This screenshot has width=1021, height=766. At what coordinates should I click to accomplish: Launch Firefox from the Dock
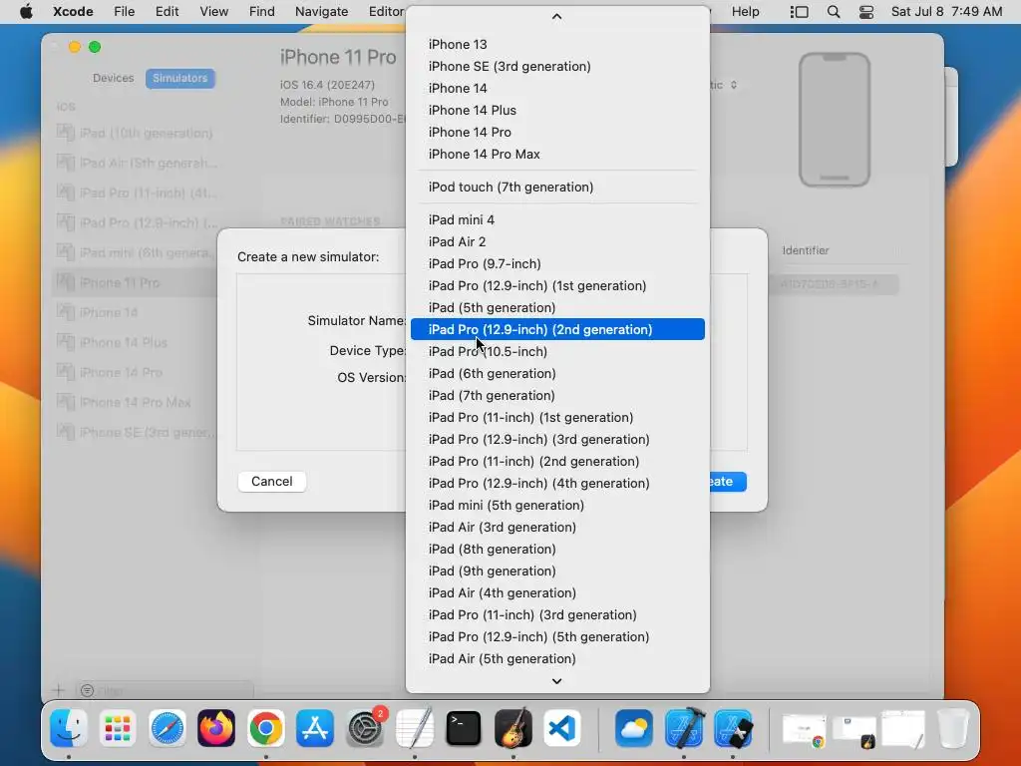click(x=216, y=728)
